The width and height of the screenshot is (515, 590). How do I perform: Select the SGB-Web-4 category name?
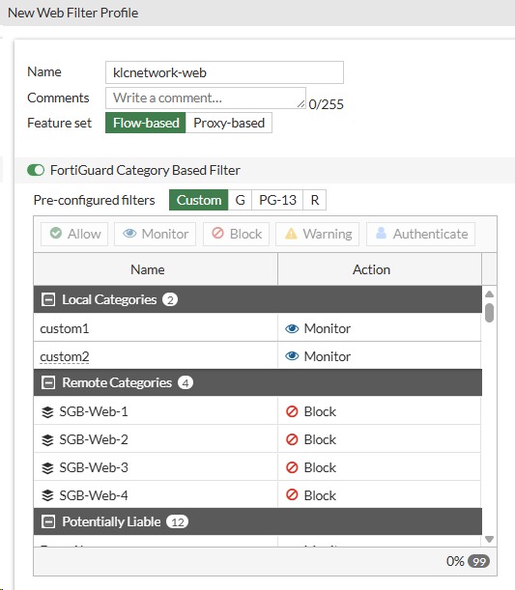tap(94, 495)
